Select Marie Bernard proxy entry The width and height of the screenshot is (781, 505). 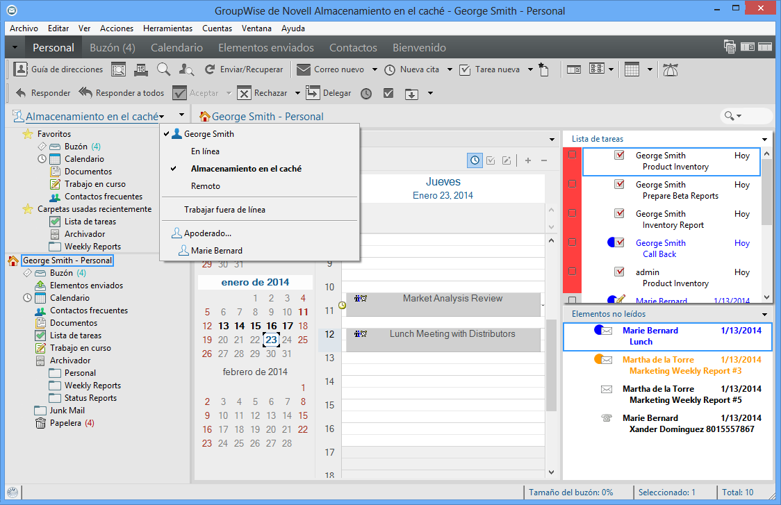(259, 251)
